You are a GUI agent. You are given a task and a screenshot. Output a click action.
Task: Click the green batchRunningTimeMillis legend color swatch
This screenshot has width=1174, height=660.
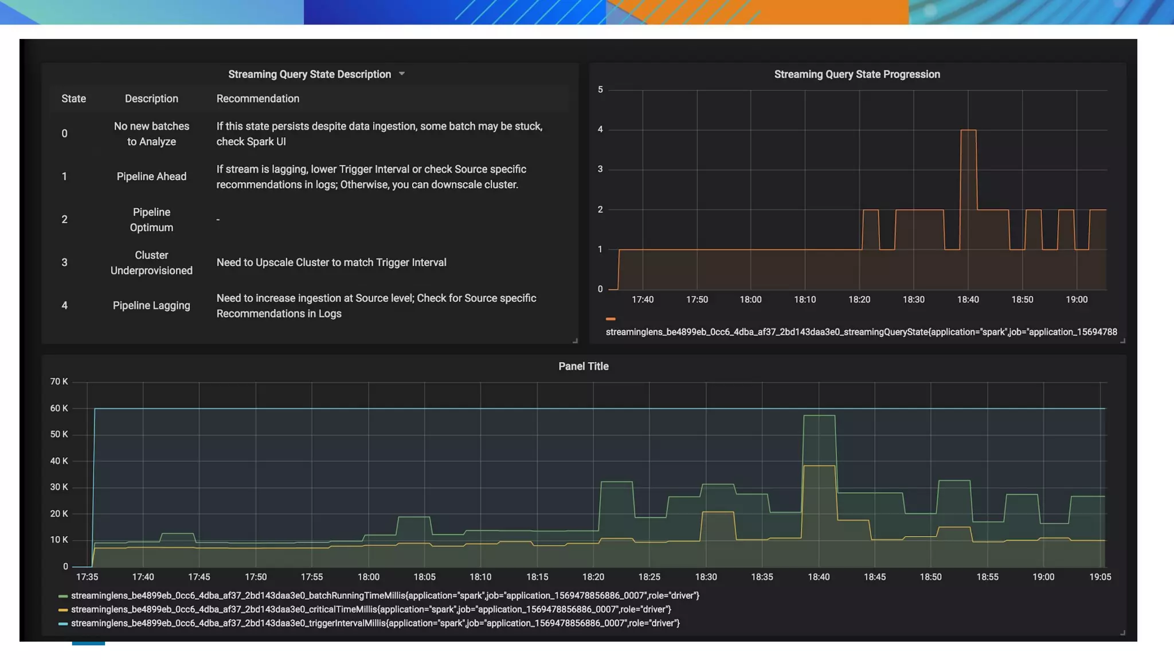click(x=63, y=596)
